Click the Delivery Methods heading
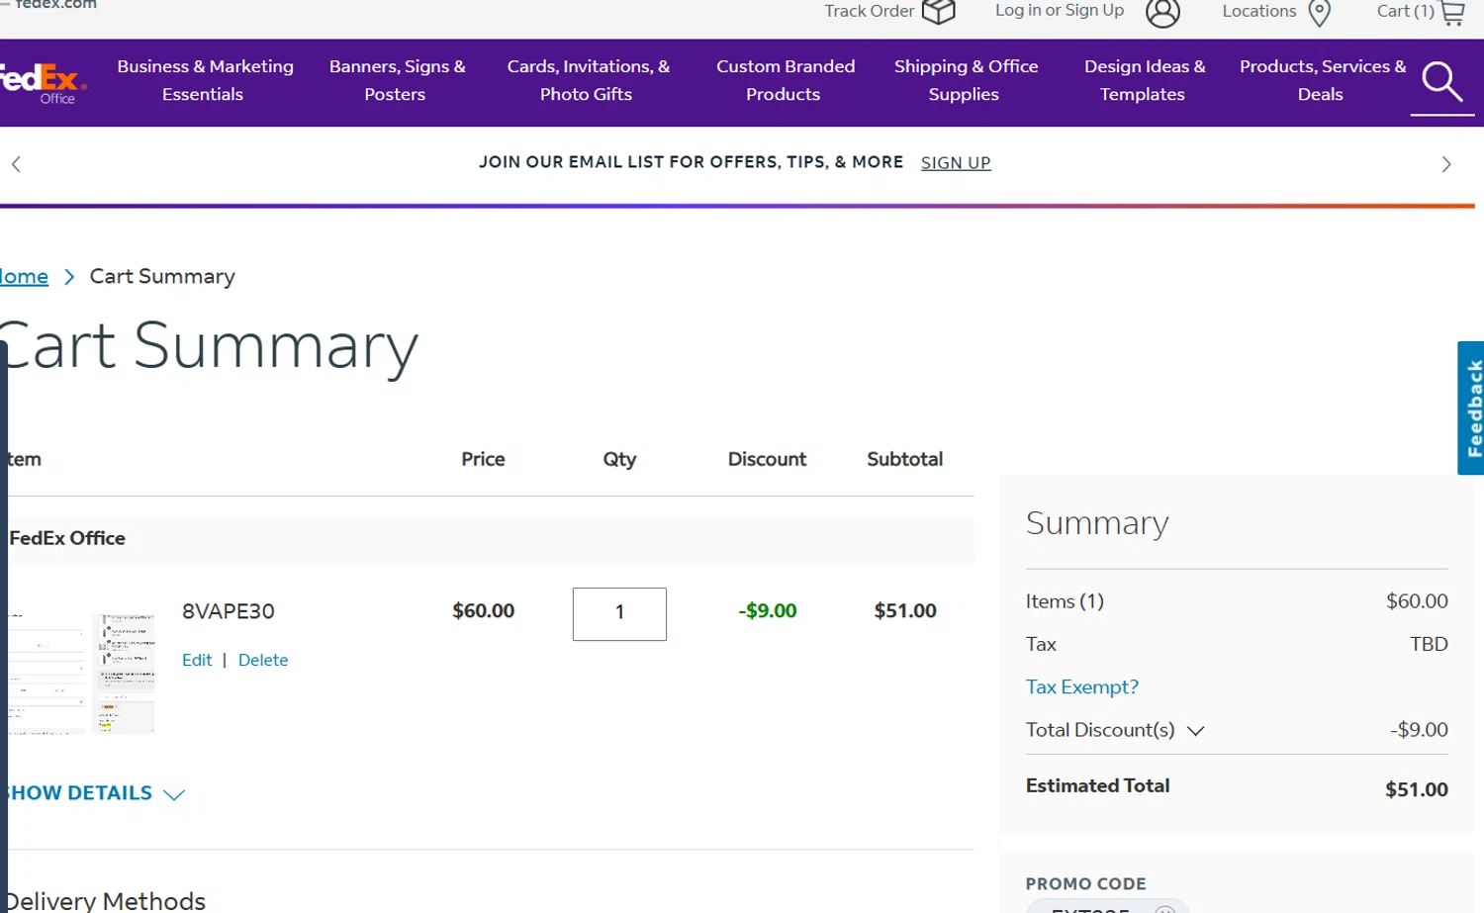The width and height of the screenshot is (1484, 913). point(105,900)
